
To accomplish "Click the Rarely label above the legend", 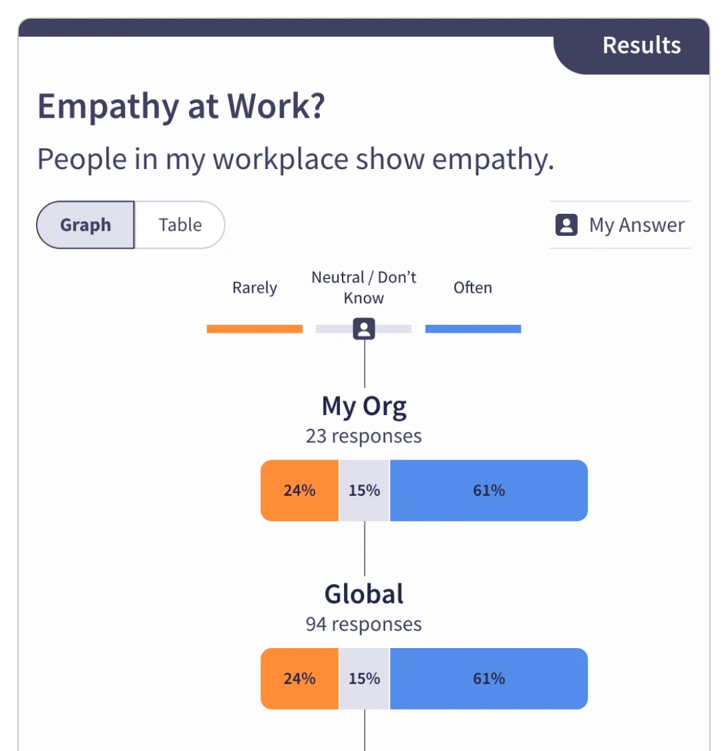I will coord(254,287).
